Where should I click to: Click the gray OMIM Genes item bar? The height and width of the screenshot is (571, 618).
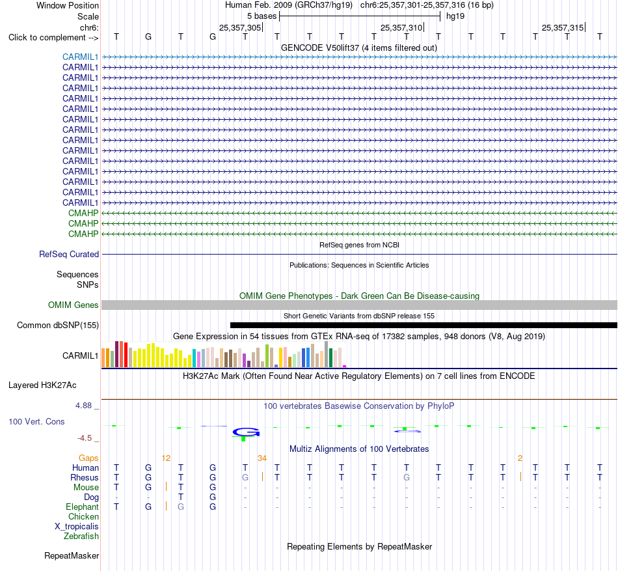[359, 305]
